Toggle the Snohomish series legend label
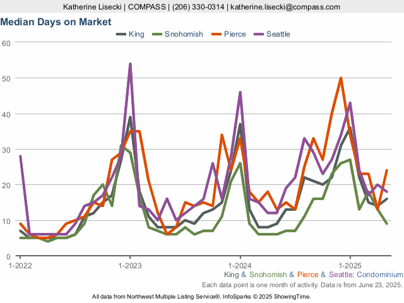The width and height of the screenshot is (404, 303). click(184, 34)
